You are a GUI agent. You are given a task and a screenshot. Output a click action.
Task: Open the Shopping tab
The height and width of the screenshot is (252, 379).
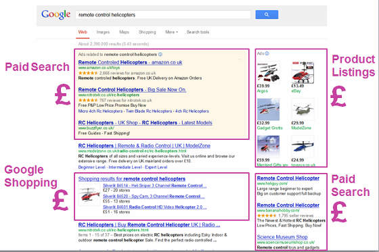click(148, 32)
